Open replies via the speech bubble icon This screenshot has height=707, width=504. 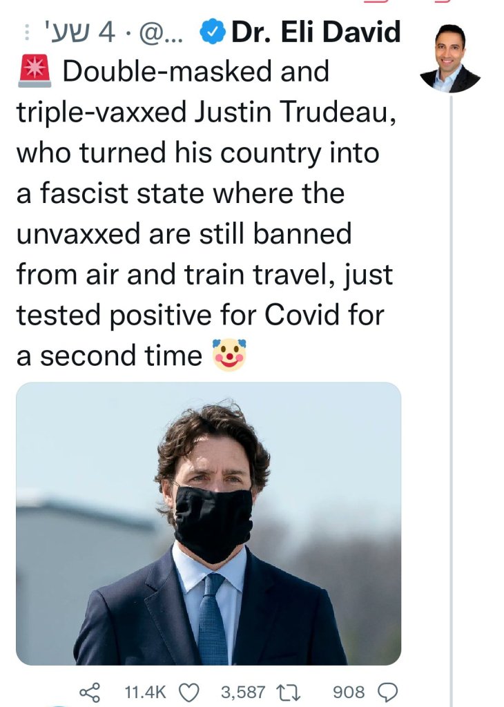pyautogui.click(x=389, y=691)
